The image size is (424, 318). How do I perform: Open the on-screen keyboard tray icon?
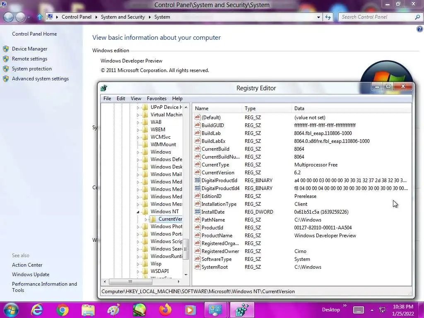(359, 310)
